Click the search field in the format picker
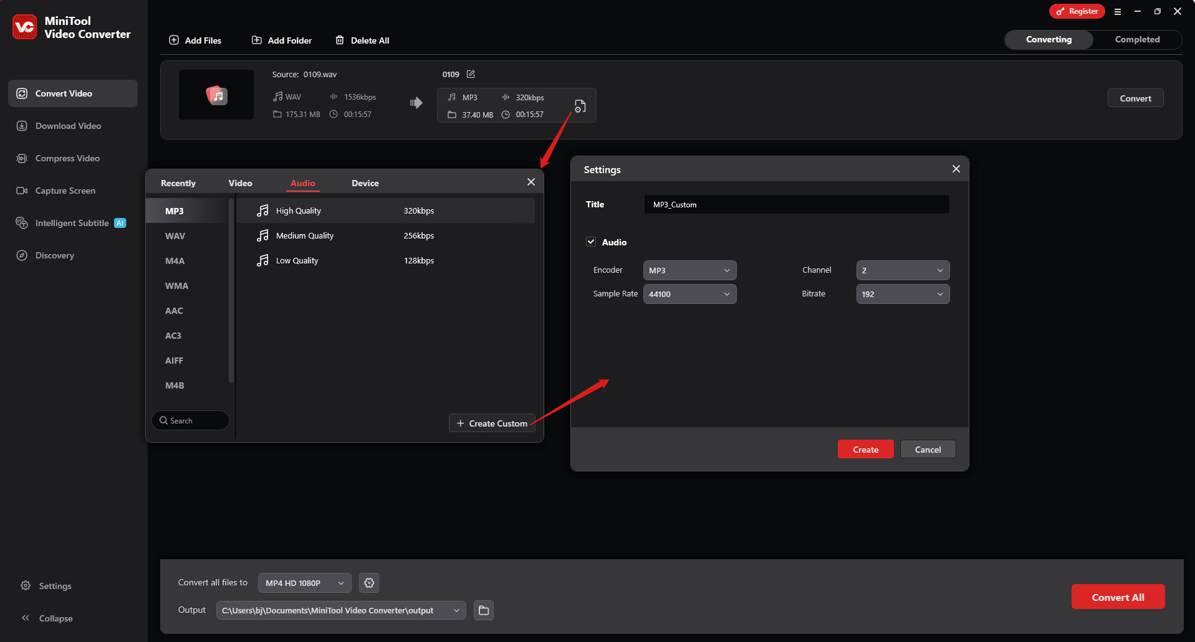1195x642 pixels. click(x=190, y=420)
